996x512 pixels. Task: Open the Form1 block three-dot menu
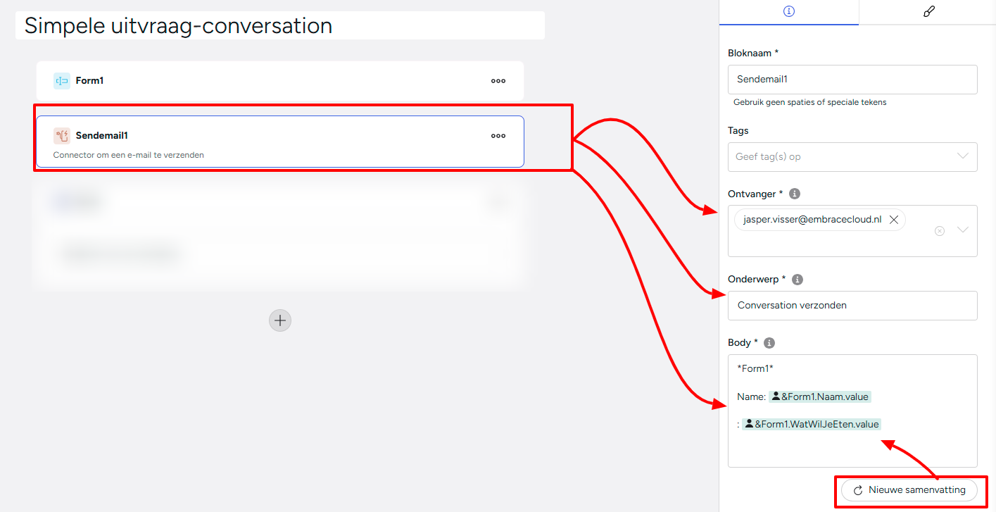coord(498,81)
